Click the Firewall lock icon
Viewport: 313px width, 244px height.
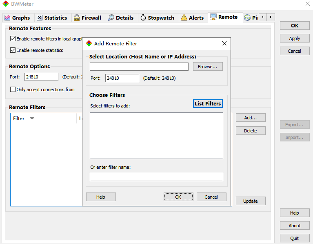77,18
